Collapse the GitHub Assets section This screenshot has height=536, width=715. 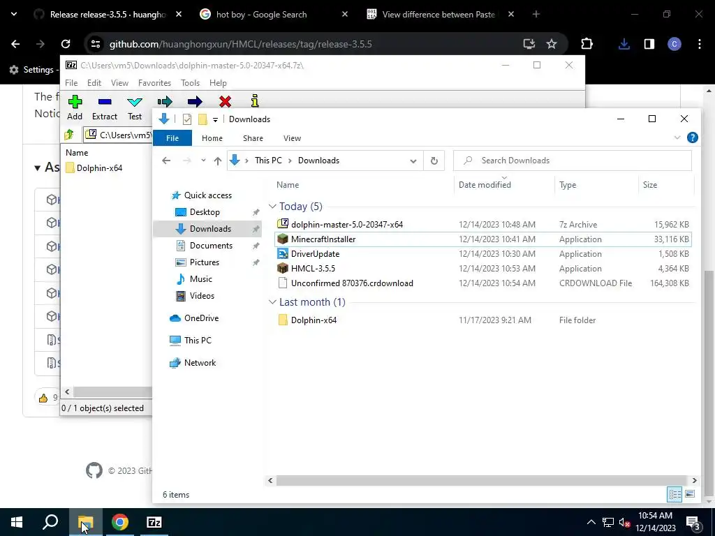[38, 168]
